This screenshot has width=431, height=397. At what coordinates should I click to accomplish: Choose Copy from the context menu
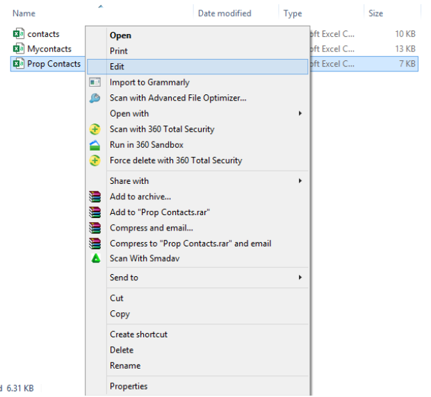[197, 314]
